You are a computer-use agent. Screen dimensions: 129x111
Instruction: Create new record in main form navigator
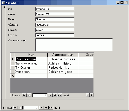point(51,108)
